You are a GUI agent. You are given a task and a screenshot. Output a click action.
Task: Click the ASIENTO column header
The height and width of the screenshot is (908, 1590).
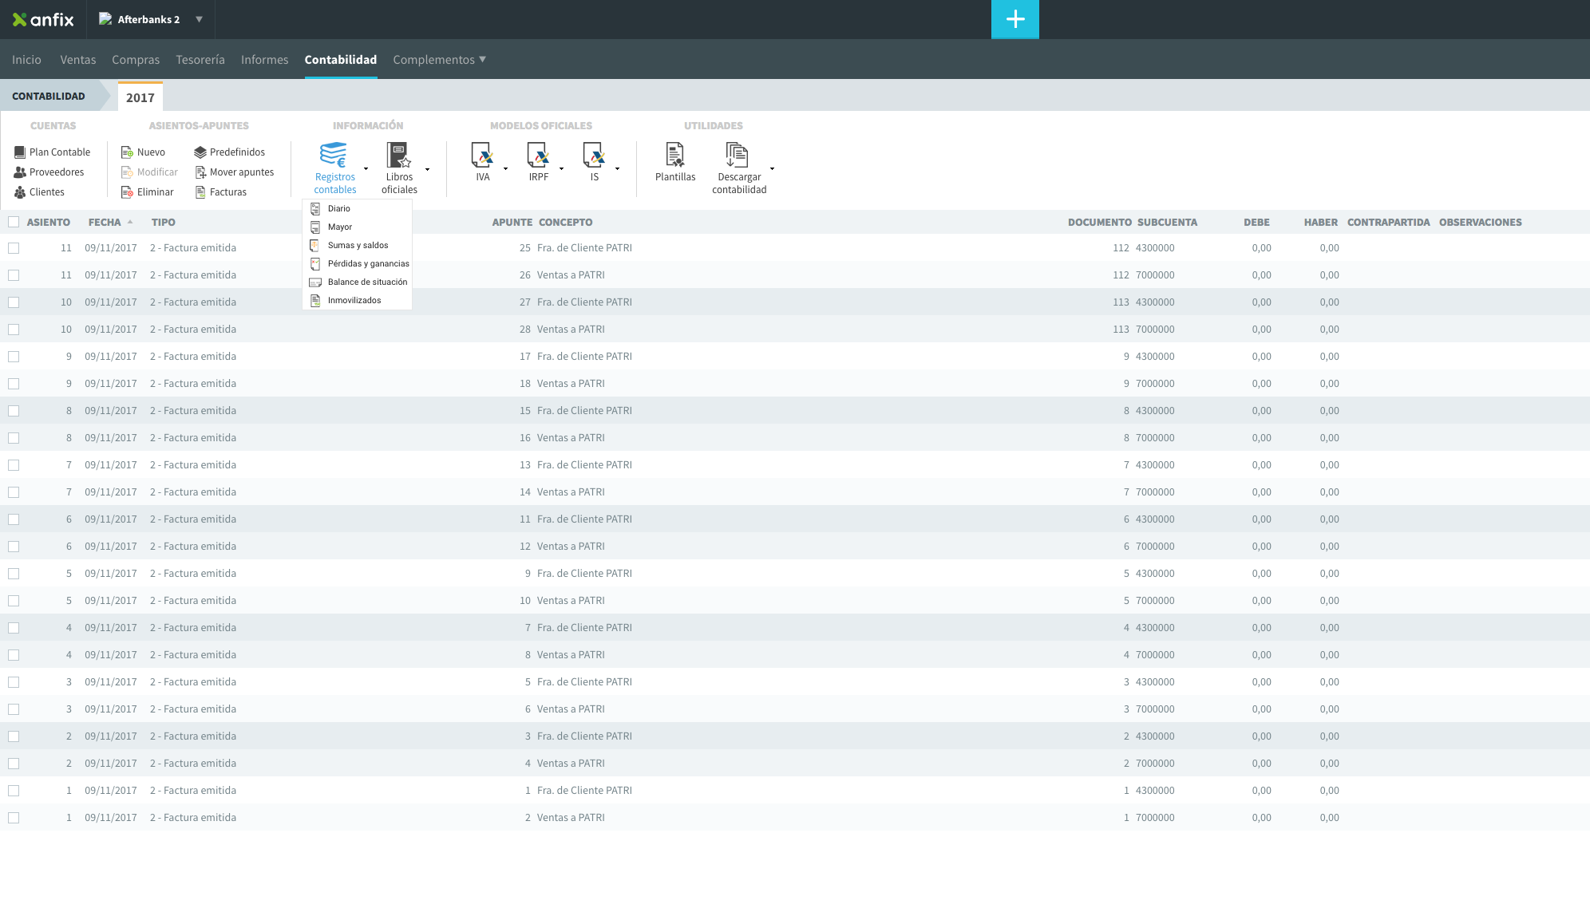coord(49,222)
